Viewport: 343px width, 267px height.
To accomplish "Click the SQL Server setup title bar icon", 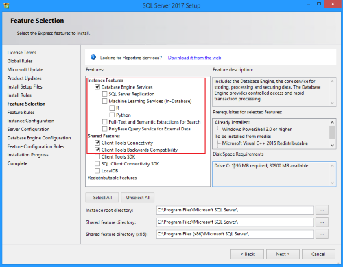I will click(6, 5).
